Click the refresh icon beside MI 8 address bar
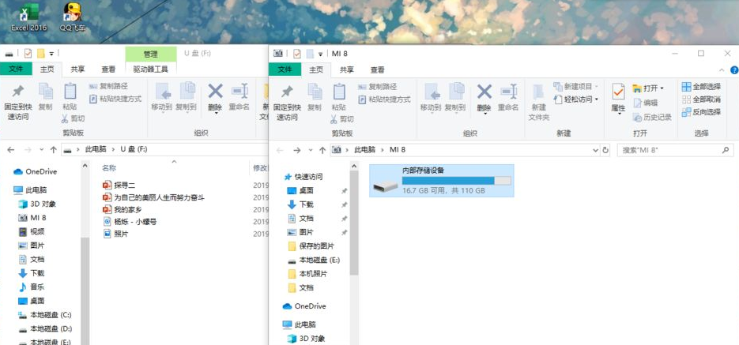This screenshot has width=739, height=345. click(x=605, y=149)
